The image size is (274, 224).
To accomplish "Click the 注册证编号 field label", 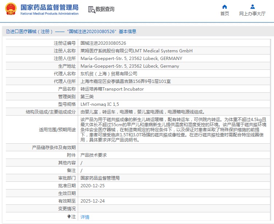I will tap(65, 43).
